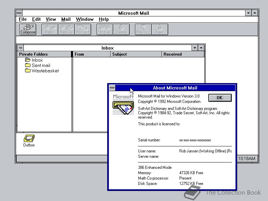Open the View menu
The width and height of the screenshot is (268, 201).
pyautogui.click(x=51, y=19)
